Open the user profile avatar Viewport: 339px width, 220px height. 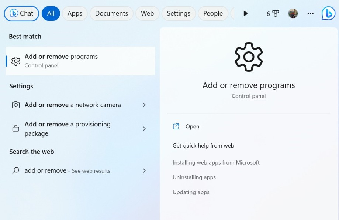(x=293, y=13)
